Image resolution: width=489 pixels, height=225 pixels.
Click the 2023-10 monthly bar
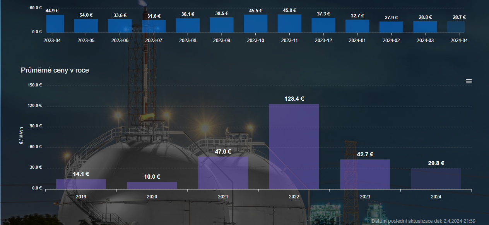(x=256, y=24)
